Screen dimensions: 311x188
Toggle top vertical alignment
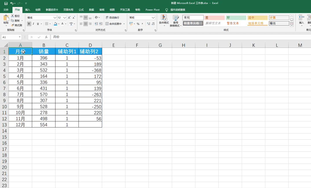coord(81,17)
